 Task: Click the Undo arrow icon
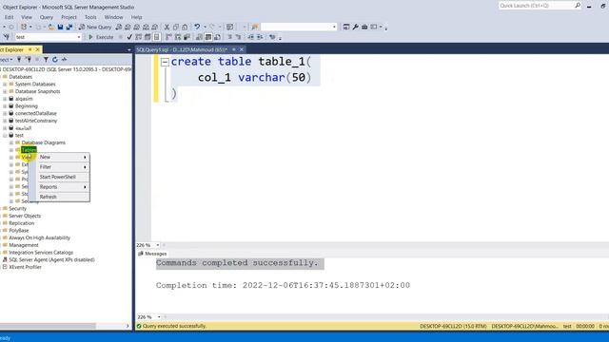click(197, 28)
